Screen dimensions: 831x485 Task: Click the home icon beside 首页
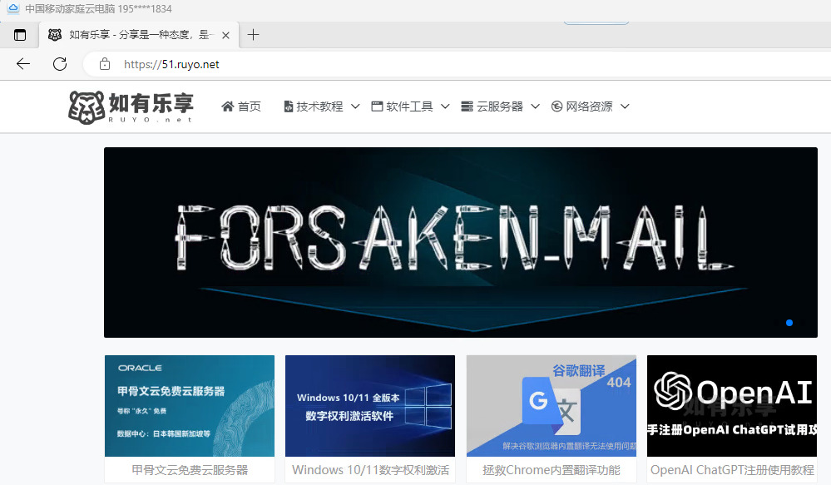click(x=228, y=106)
